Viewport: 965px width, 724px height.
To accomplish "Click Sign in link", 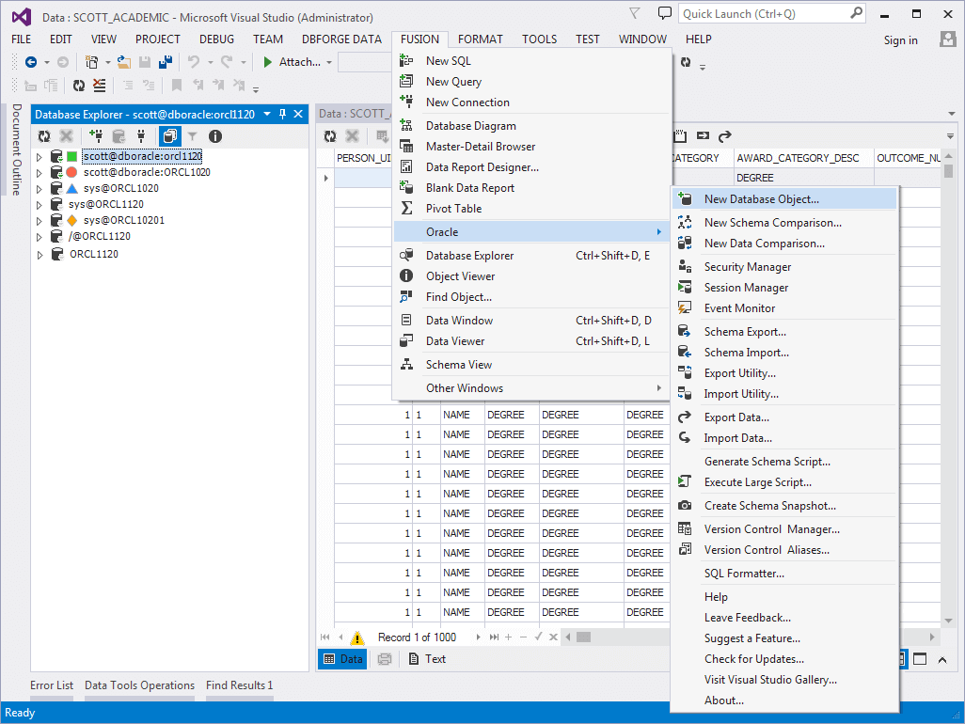I will coord(900,39).
